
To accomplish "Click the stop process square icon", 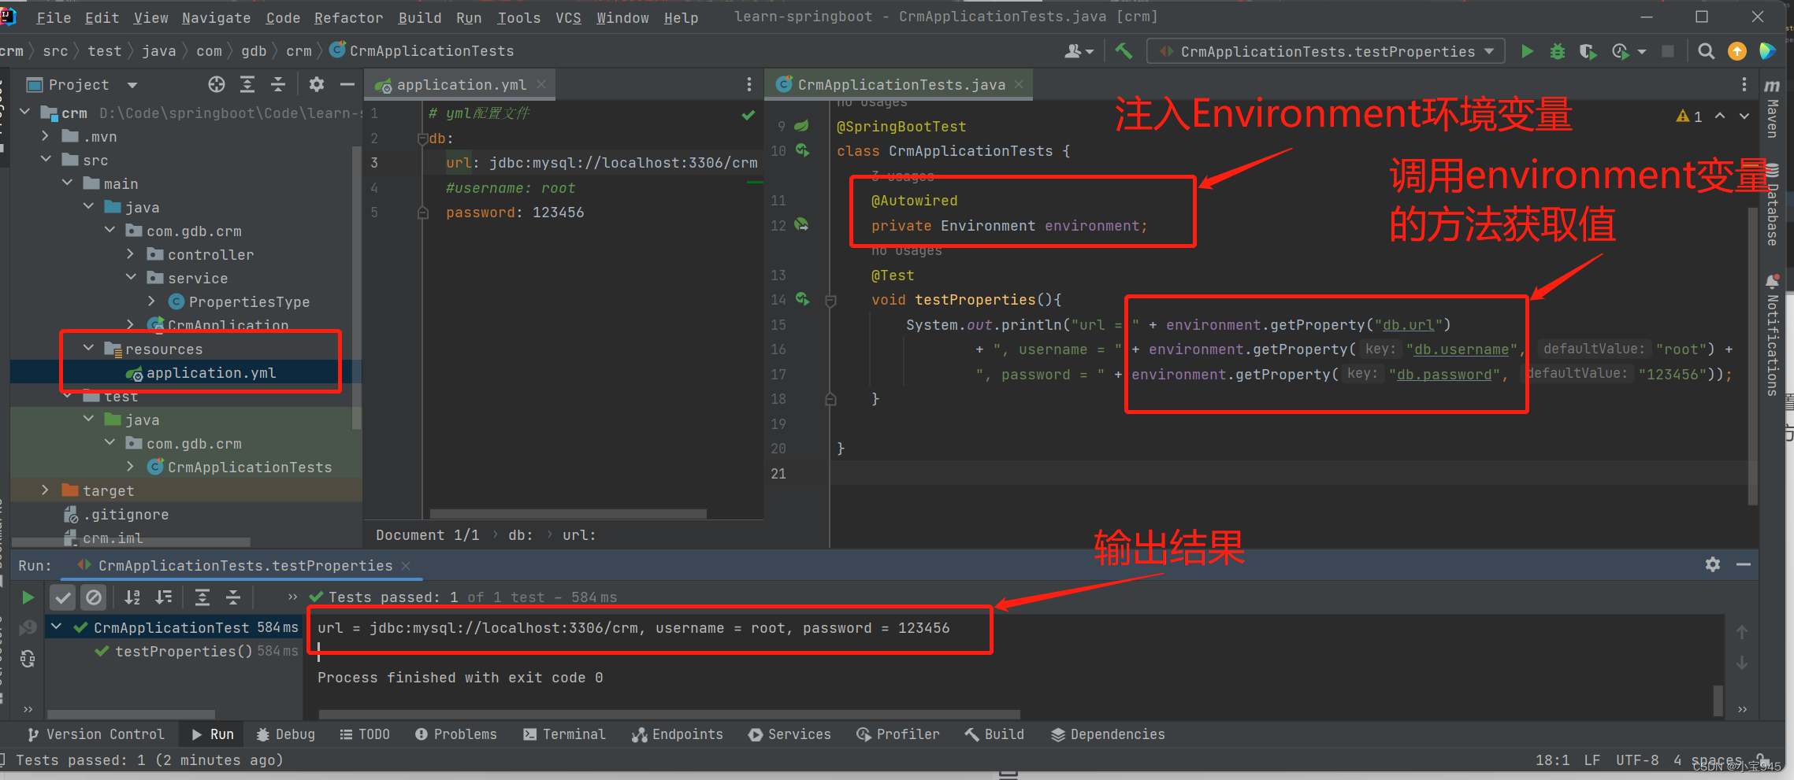I will pos(1668,52).
